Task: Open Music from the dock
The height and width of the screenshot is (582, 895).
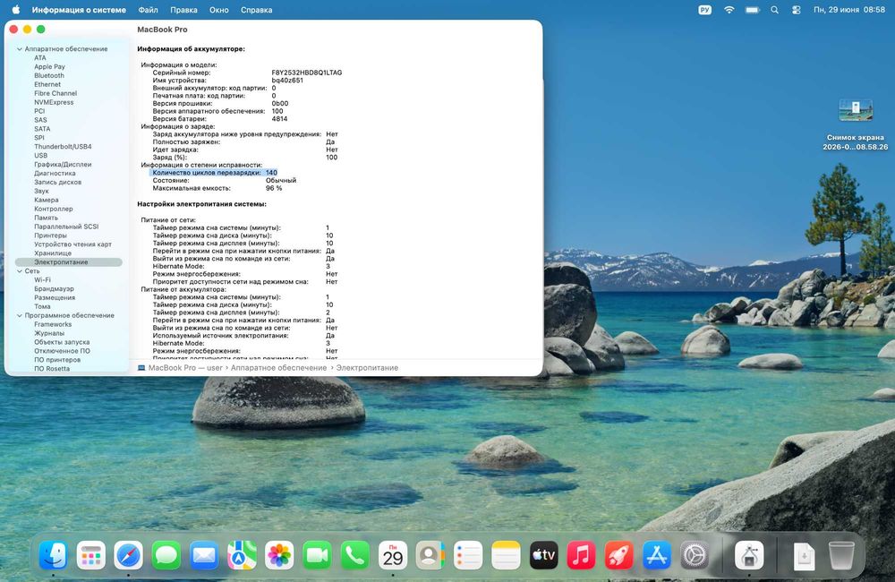Action: [x=581, y=555]
